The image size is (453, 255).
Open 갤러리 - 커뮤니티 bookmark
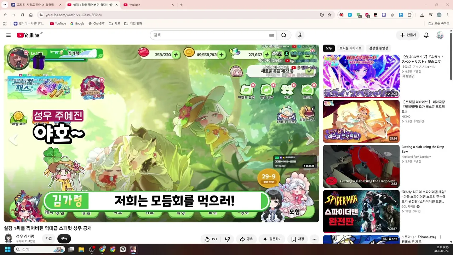pyautogui.click(x=29, y=24)
